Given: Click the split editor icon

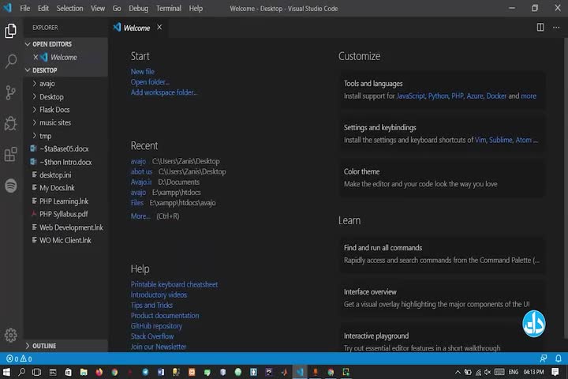Looking at the screenshot, I should tap(540, 27).
